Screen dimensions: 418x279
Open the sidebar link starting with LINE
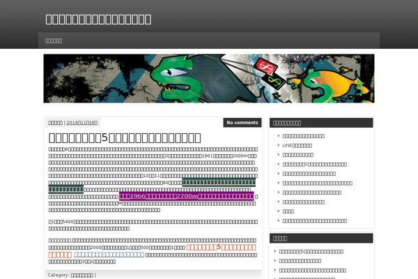(x=297, y=145)
